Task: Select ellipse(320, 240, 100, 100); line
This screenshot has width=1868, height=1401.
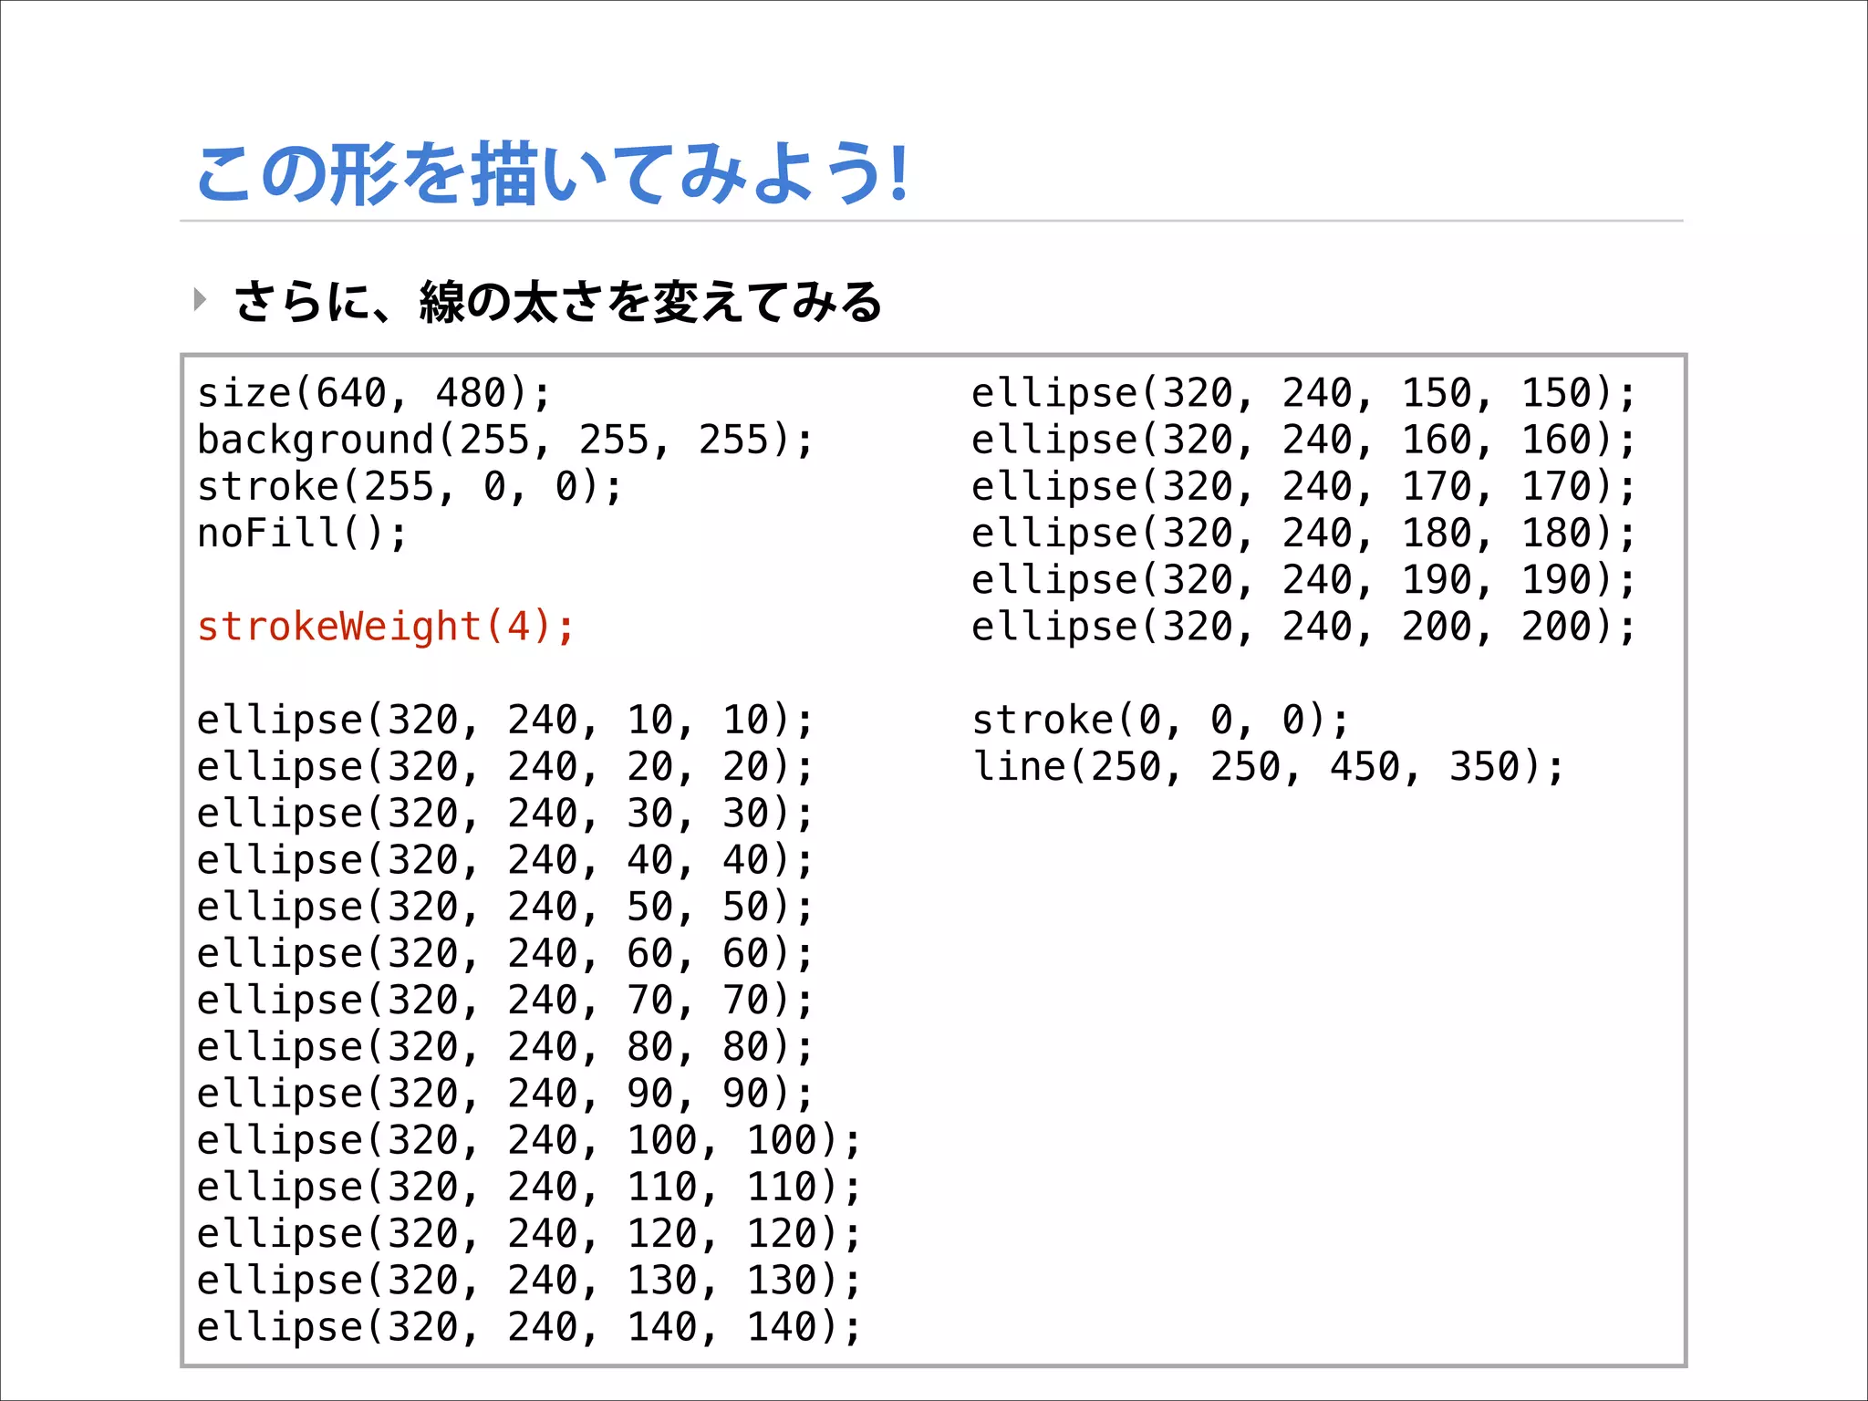Action: click(528, 1140)
